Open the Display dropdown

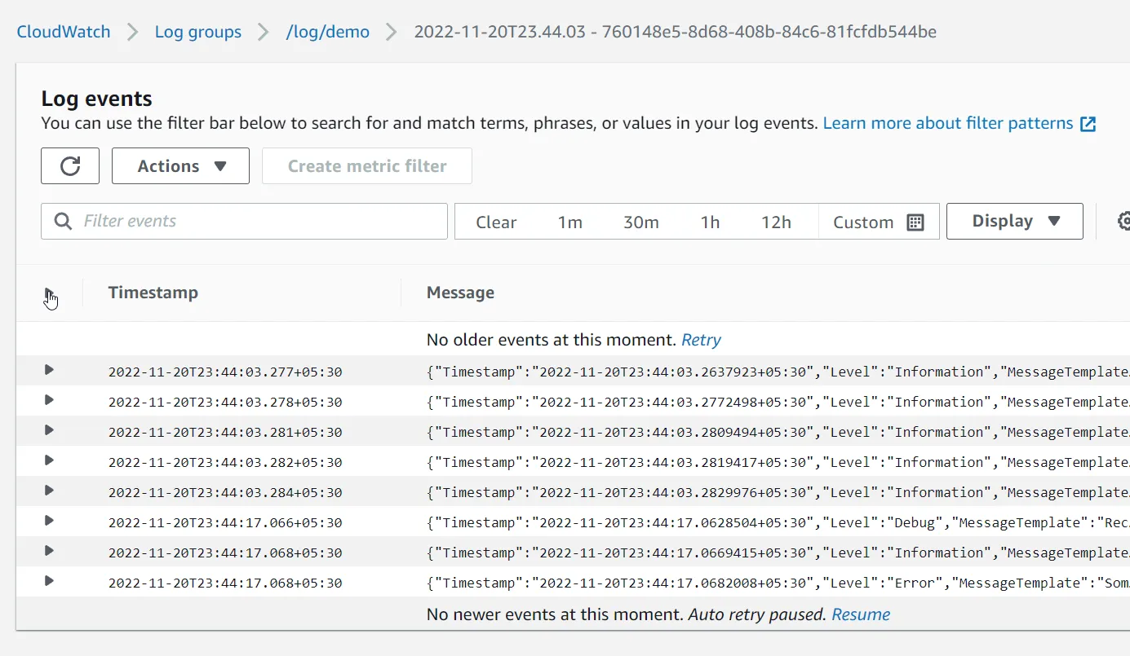(1014, 221)
